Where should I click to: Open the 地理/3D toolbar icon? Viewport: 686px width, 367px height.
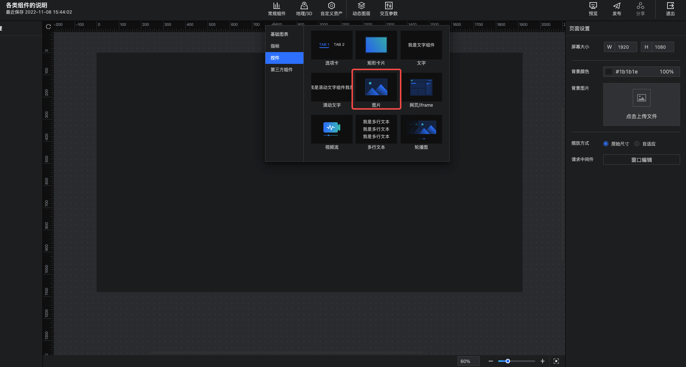click(304, 6)
